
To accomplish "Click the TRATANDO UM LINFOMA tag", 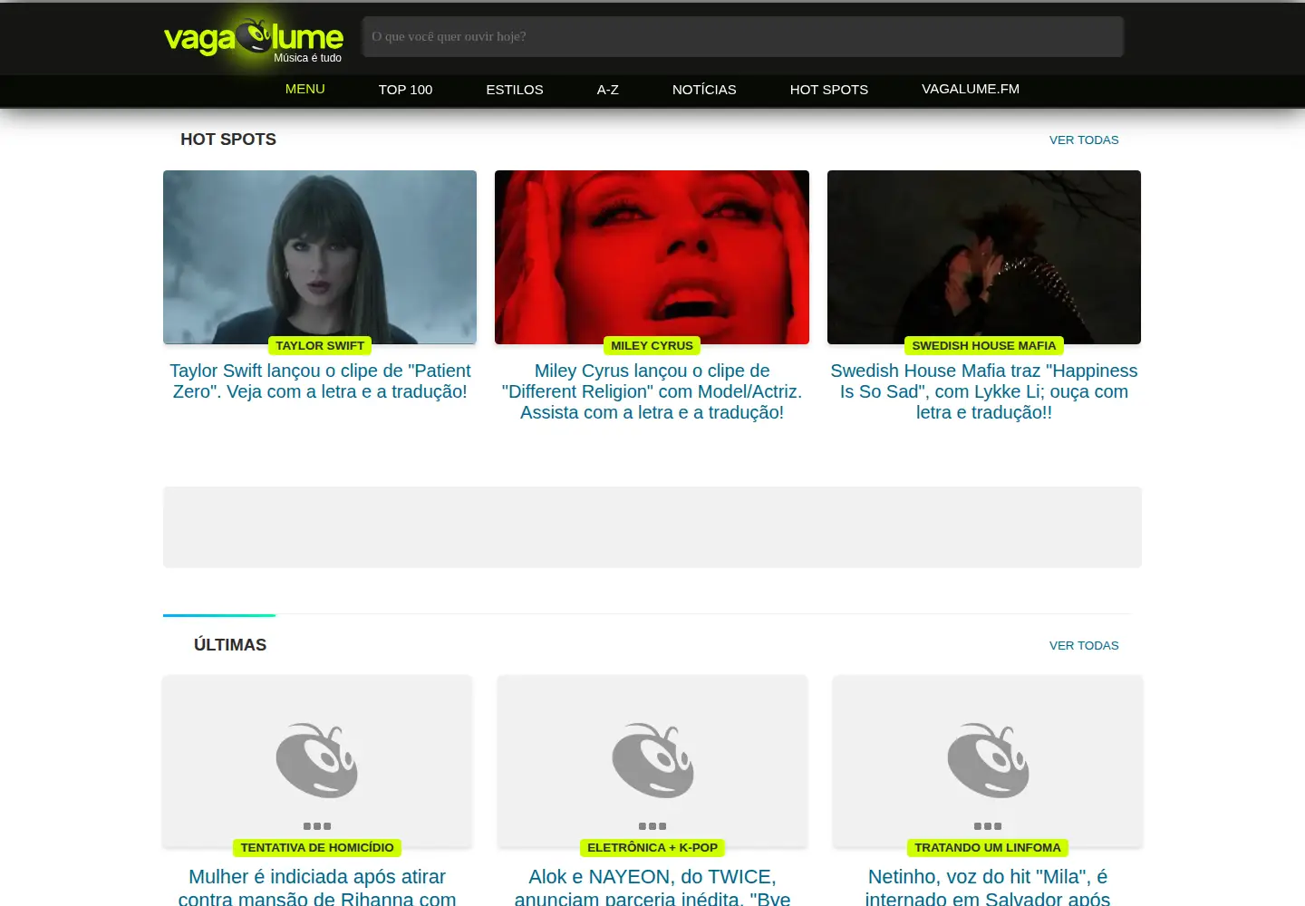I will (988, 847).
